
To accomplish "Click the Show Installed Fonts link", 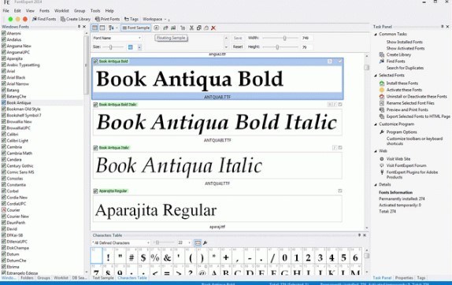I will pyautogui.click(x=404, y=42).
